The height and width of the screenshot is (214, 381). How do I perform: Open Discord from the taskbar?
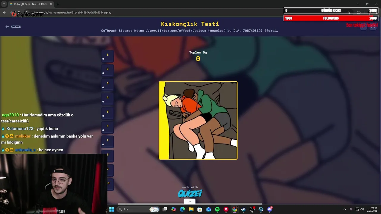coord(270,209)
